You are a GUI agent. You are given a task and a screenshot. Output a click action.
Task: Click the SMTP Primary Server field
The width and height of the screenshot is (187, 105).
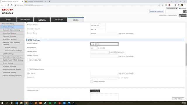[104, 44]
